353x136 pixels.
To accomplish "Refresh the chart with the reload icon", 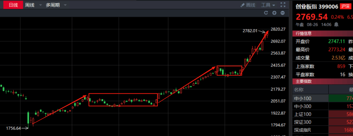I will pos(266,13).
